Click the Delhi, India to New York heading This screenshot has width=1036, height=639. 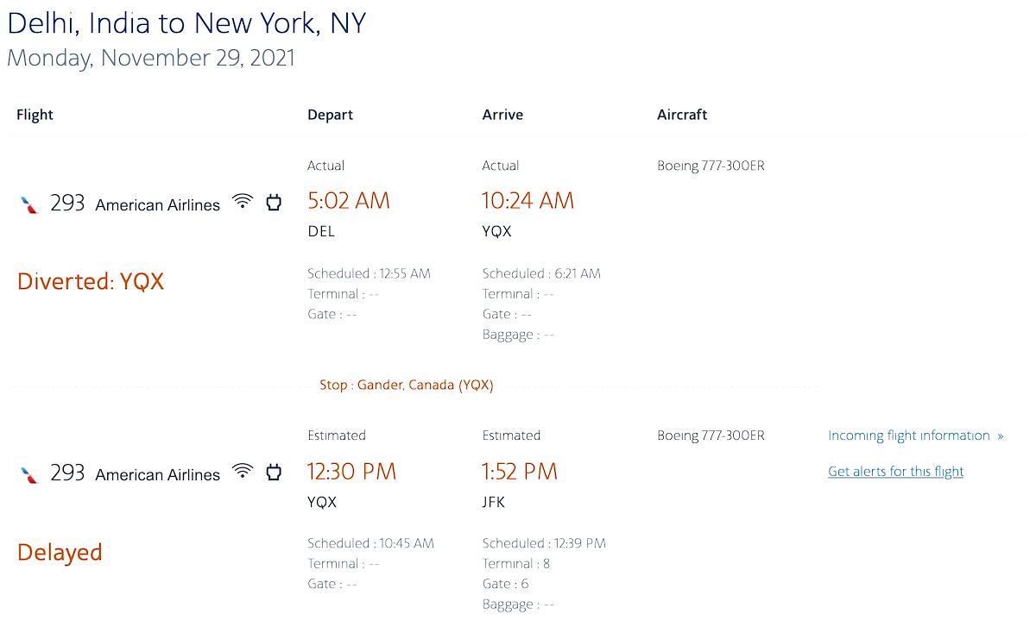click(186, 22)
